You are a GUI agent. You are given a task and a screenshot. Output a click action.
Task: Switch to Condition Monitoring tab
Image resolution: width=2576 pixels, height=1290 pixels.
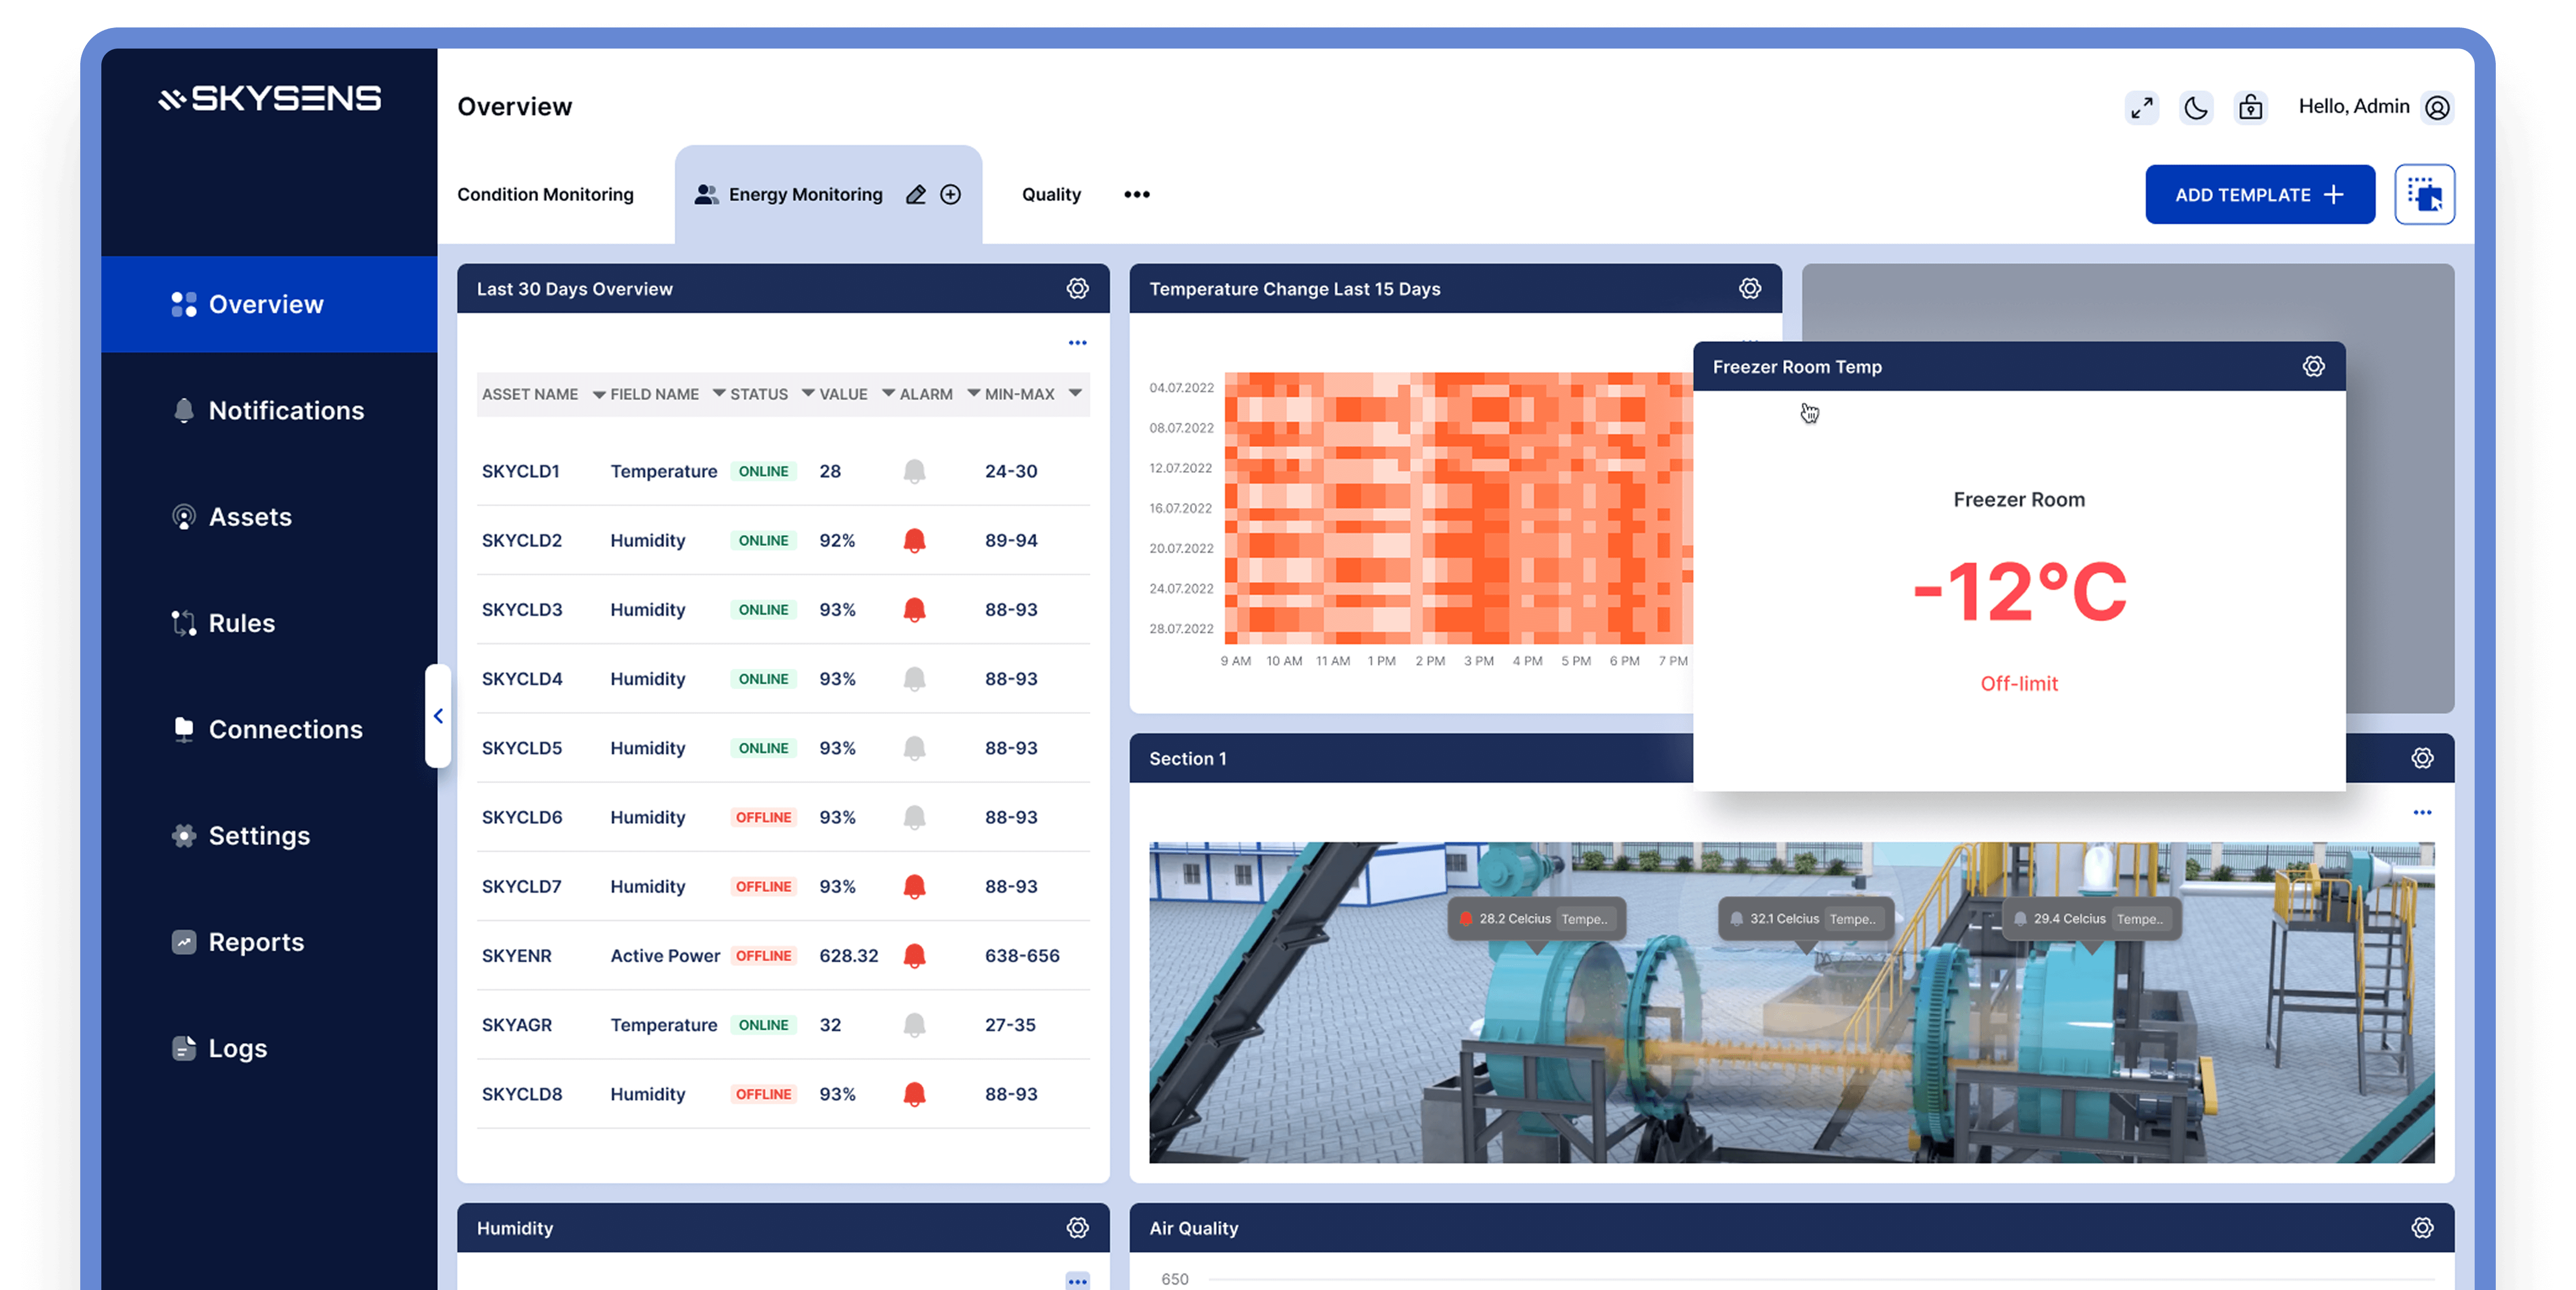click(x=545, y=194)
